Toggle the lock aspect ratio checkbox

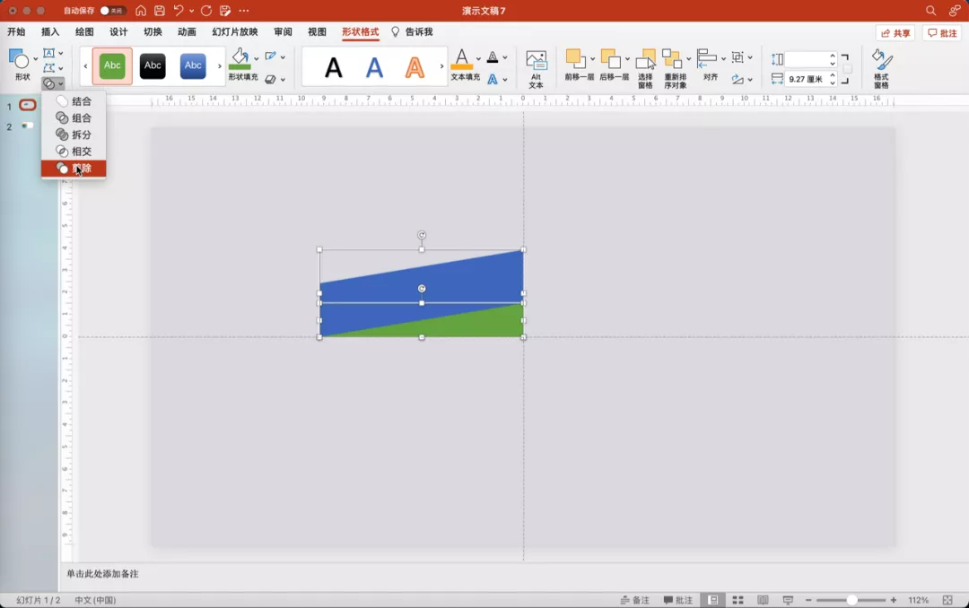tap(848, 68)
